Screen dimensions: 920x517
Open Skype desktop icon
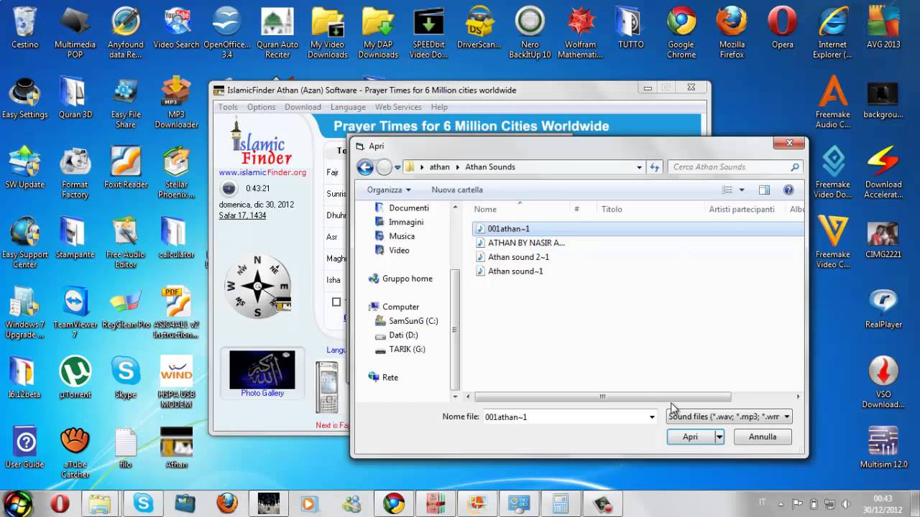tap(126, 378)
